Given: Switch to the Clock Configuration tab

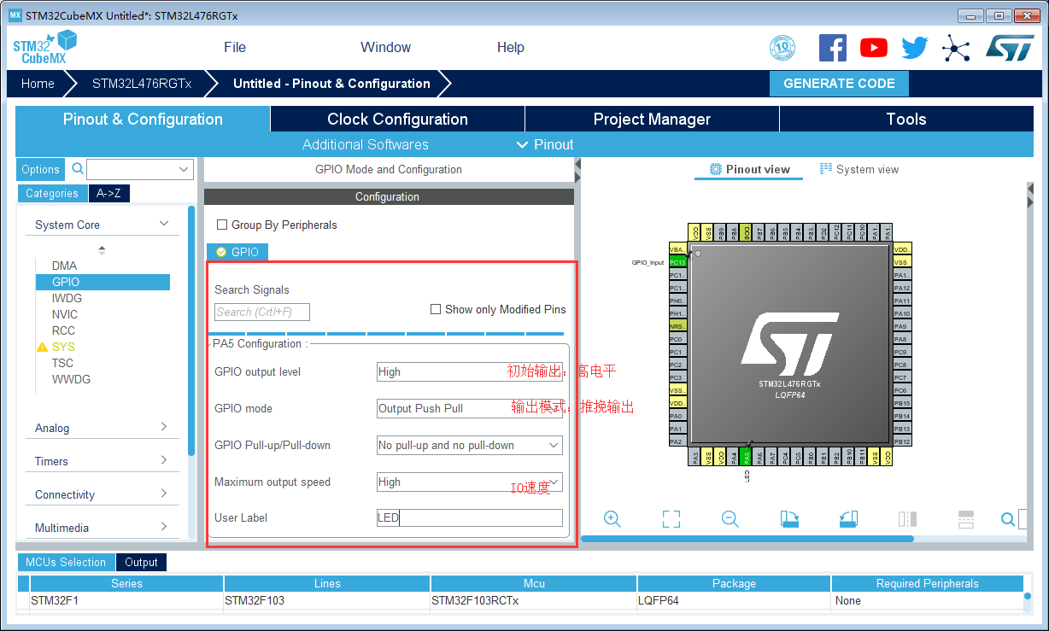Looking at the screenshot, I should click(x=396, y=119).
